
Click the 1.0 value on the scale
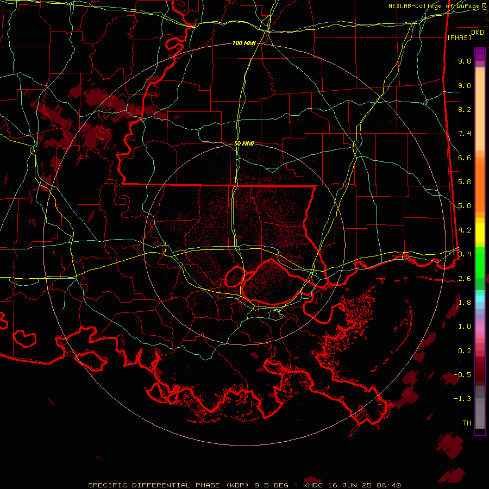465,327
